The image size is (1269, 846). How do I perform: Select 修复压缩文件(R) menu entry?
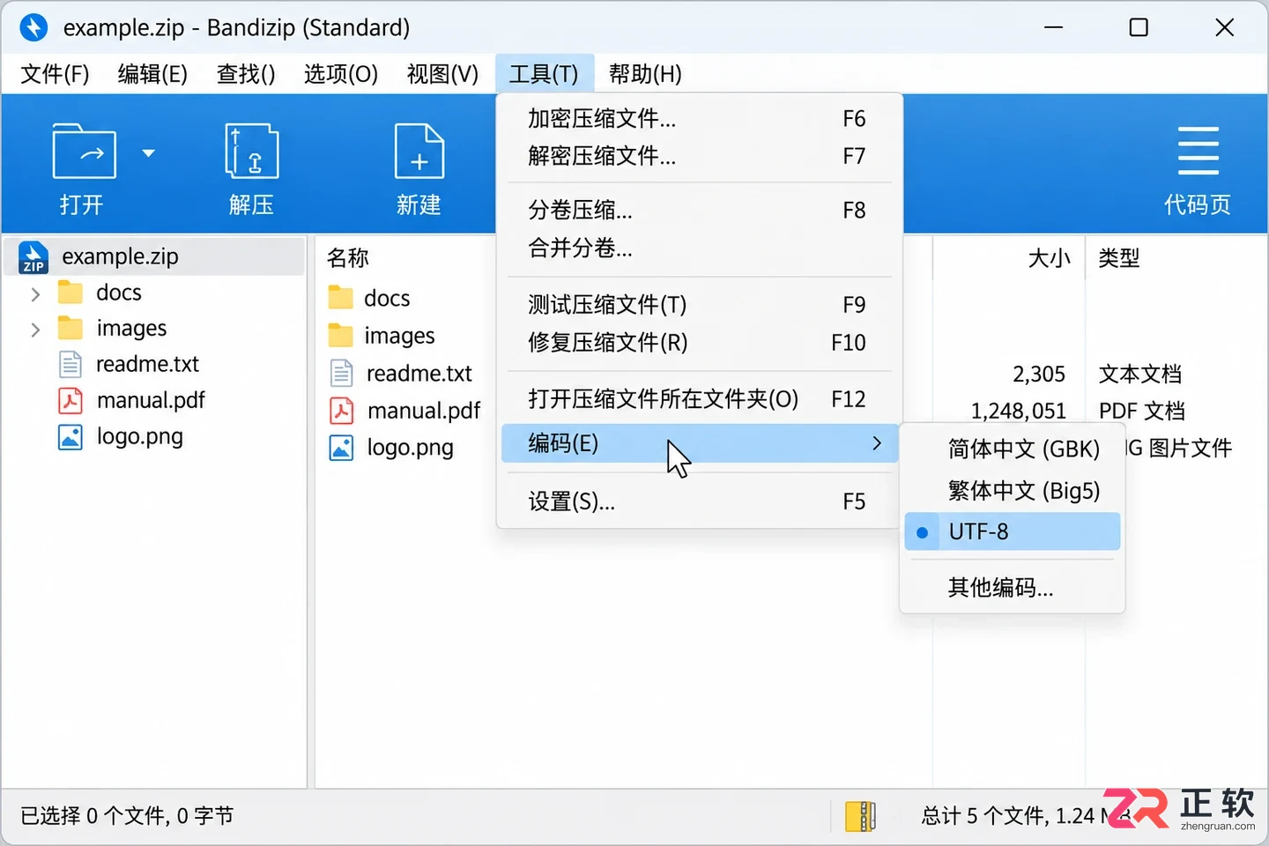[x=700, y=343]
